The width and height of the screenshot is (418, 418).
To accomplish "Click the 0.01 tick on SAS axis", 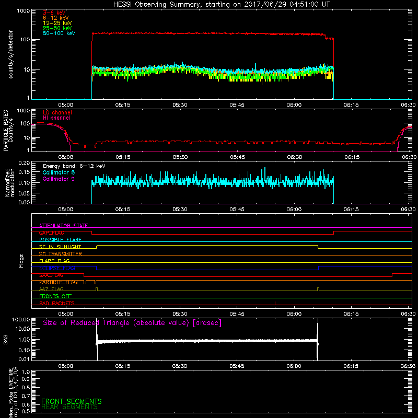I will [24, 359].
